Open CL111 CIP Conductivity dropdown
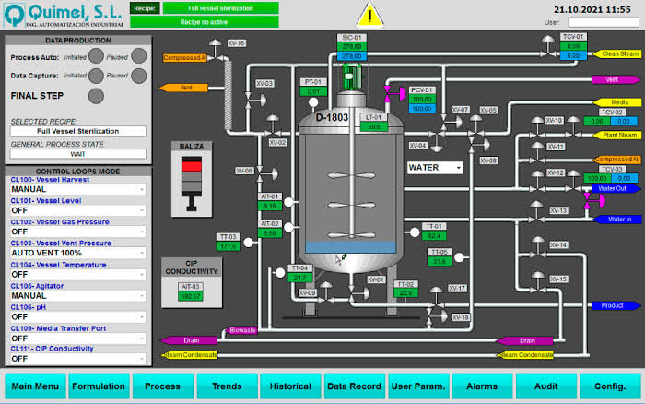Image resolution: width=645 pixels, height=404 pixels. [77, 359]
